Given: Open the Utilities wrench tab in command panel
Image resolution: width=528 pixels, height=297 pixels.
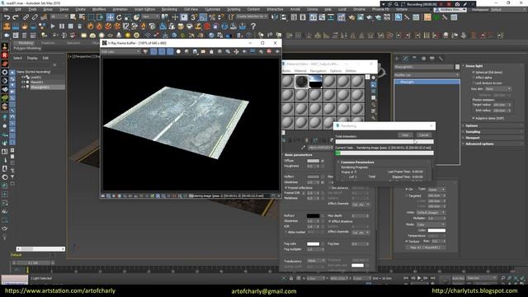Looking at the screenshot, I should (x=441, y=59).
